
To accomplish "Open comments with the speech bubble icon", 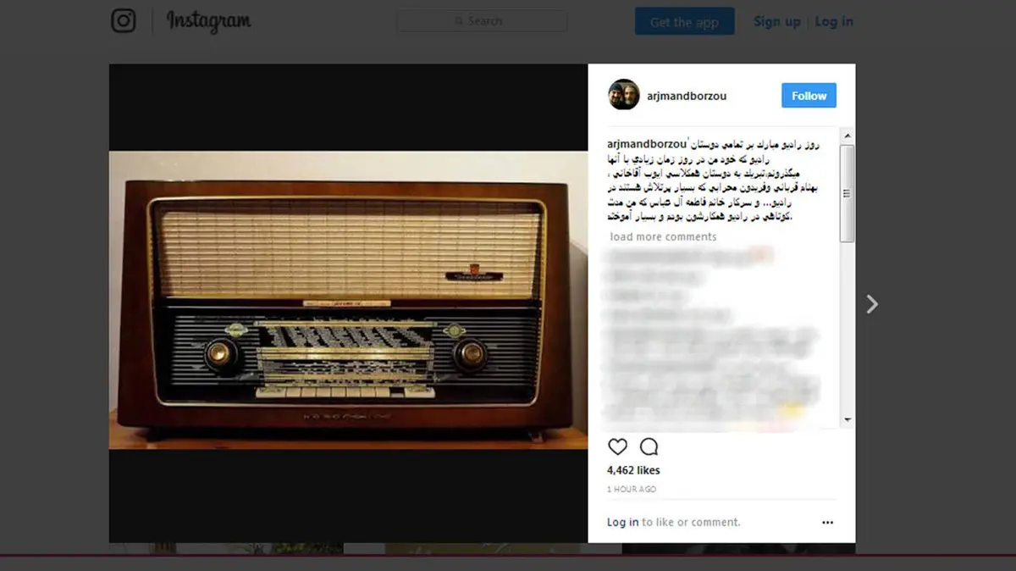I will (x=649, y=446).
